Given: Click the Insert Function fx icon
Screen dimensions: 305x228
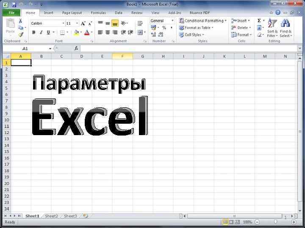Looking at the screenshot, I should [x=76, y=49].
